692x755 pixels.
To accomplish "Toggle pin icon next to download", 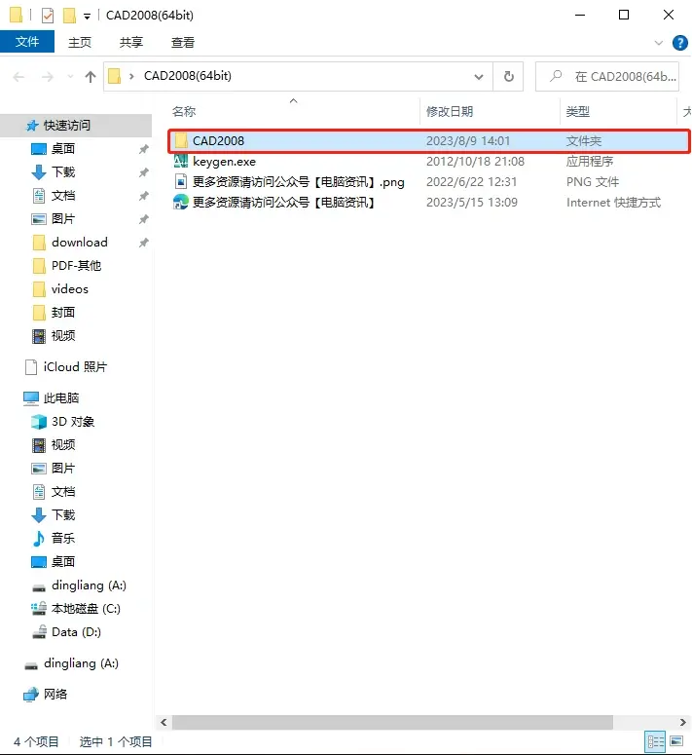I will [x=143, y=243].
